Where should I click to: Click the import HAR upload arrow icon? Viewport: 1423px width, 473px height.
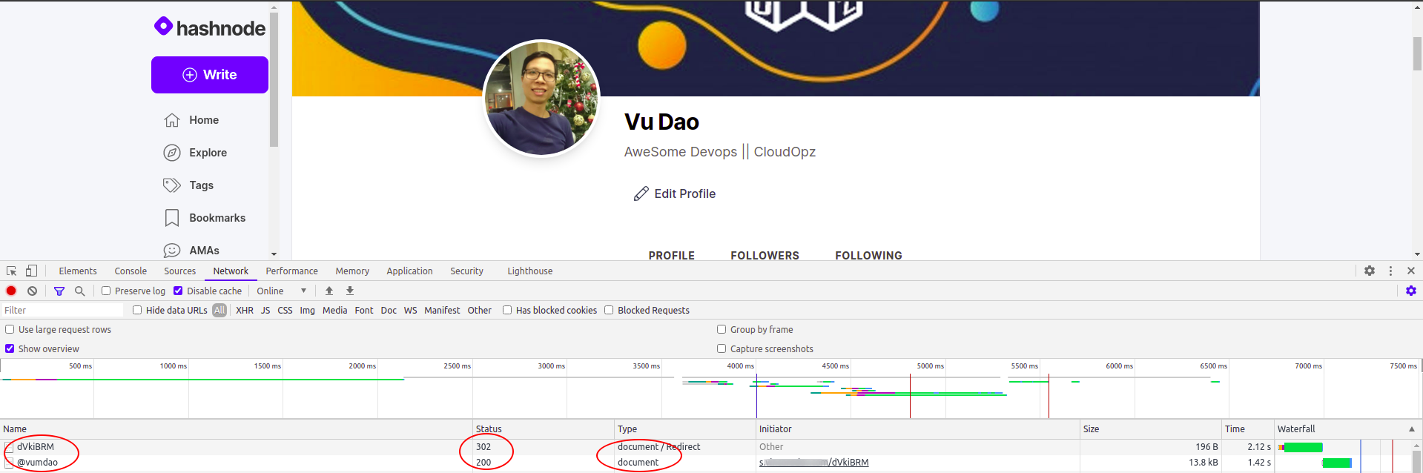pyautogui.click(x=329, y=291)
